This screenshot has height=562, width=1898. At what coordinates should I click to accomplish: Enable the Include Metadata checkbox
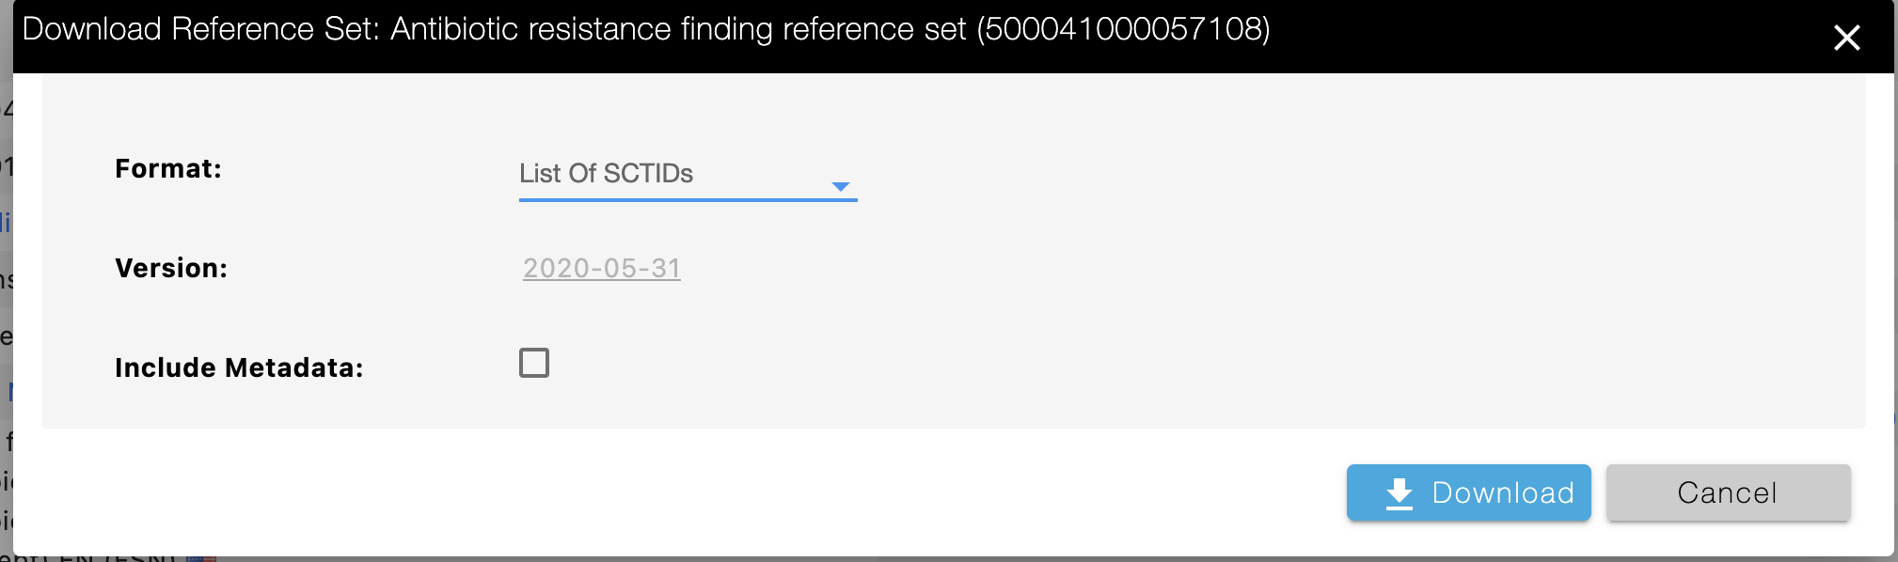(x=534, y=363)
